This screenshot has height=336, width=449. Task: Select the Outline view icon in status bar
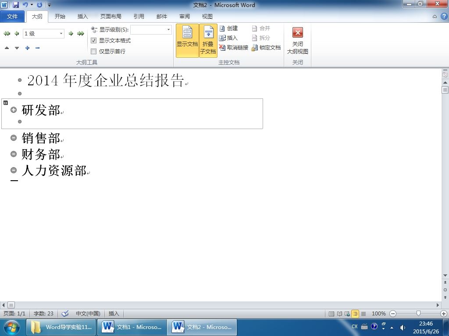(x=355, y=314)
